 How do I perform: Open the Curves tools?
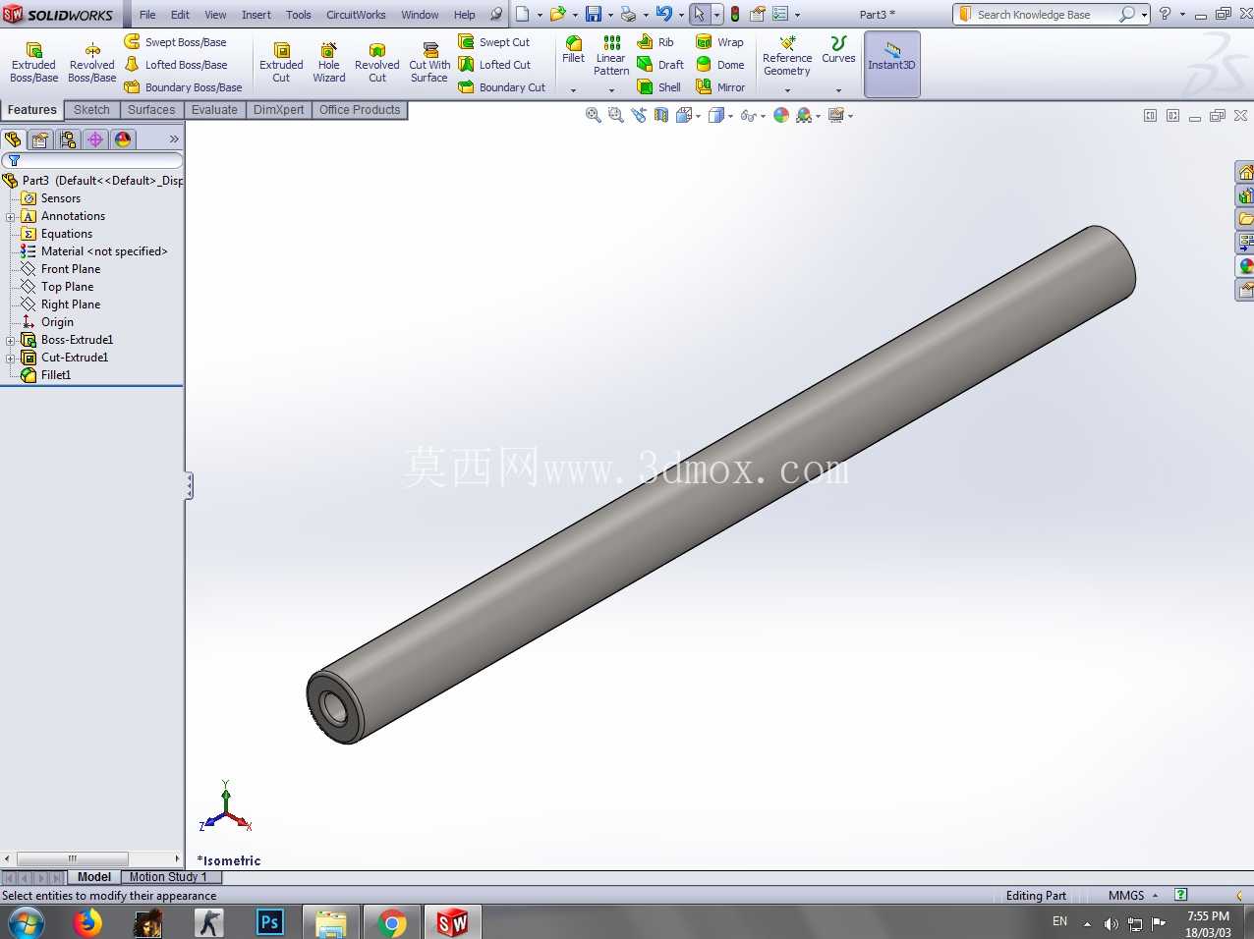click(x=838, y=50)
